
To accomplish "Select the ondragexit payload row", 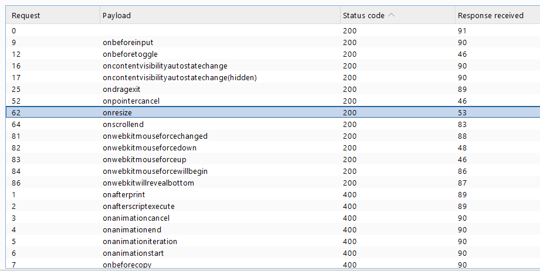I will click(273, 89).
